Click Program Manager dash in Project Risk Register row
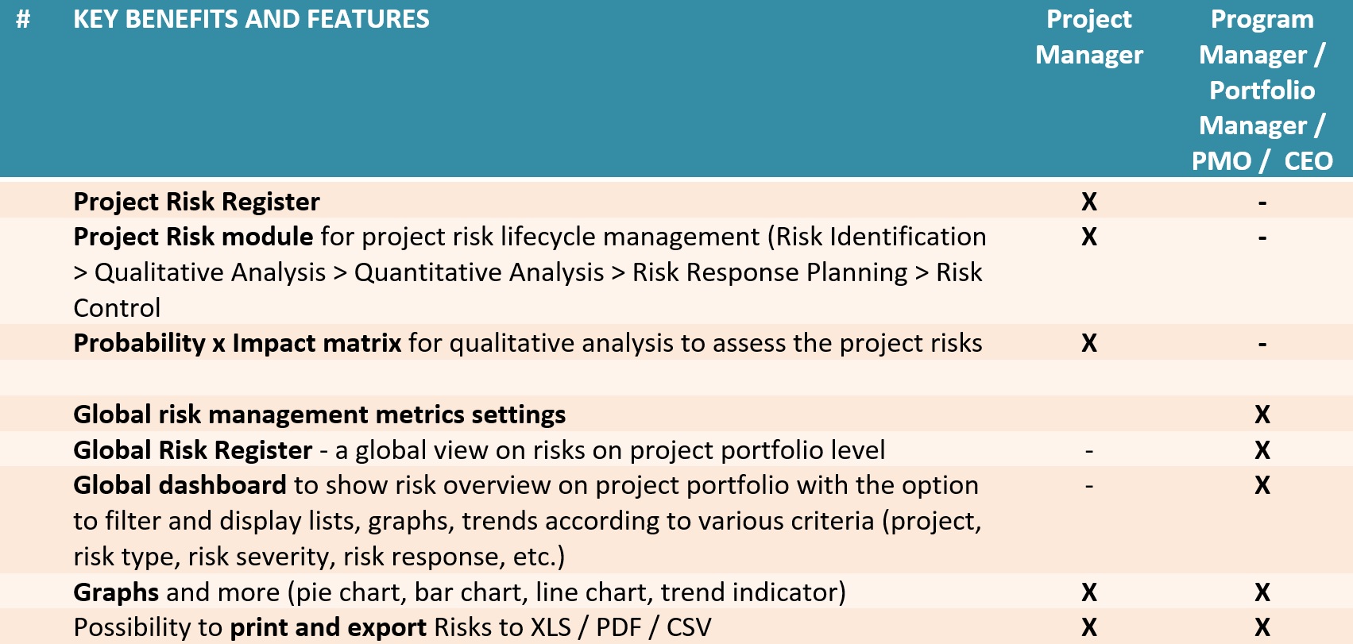The width and height of the screenshot is (1353, 644). coord(1262,203)
